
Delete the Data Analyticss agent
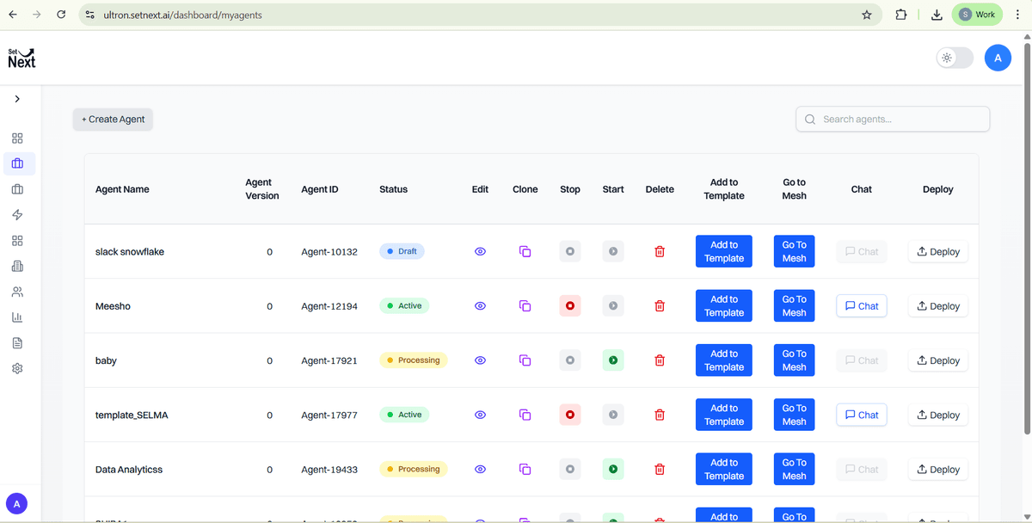(660, 470)
